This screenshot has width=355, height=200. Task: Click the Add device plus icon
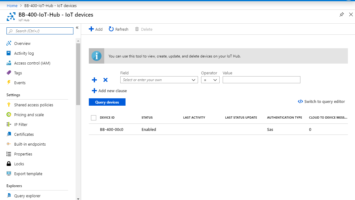click(x=92, y=29)
